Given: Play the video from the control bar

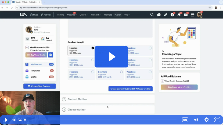Looking at the screenshot, I should click(6, 120).
